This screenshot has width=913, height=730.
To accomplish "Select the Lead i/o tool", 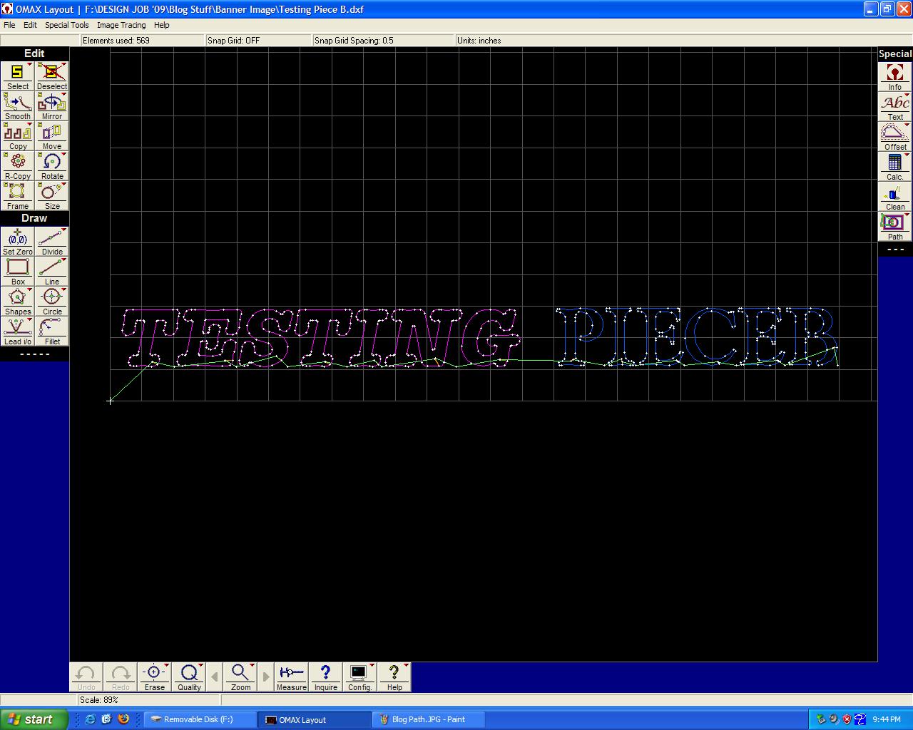I will click(17, 331).
